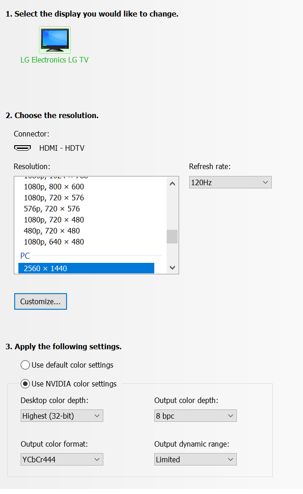Click the resolution list down scroll arrow
The image size is (303, 494).
172,267
